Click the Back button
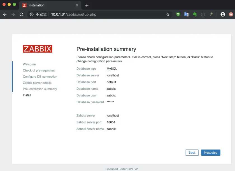The width and height of the screenshot is (235, 171). 192,153
